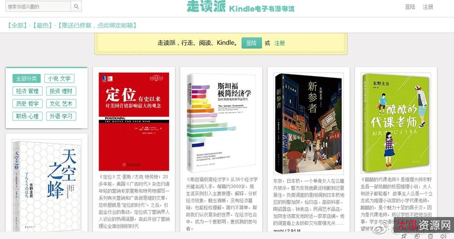This screenshot has width=454, height=239.
Task: Select the 【最热】 filter link
Action: pyautogui.click(x=43, y=25)
